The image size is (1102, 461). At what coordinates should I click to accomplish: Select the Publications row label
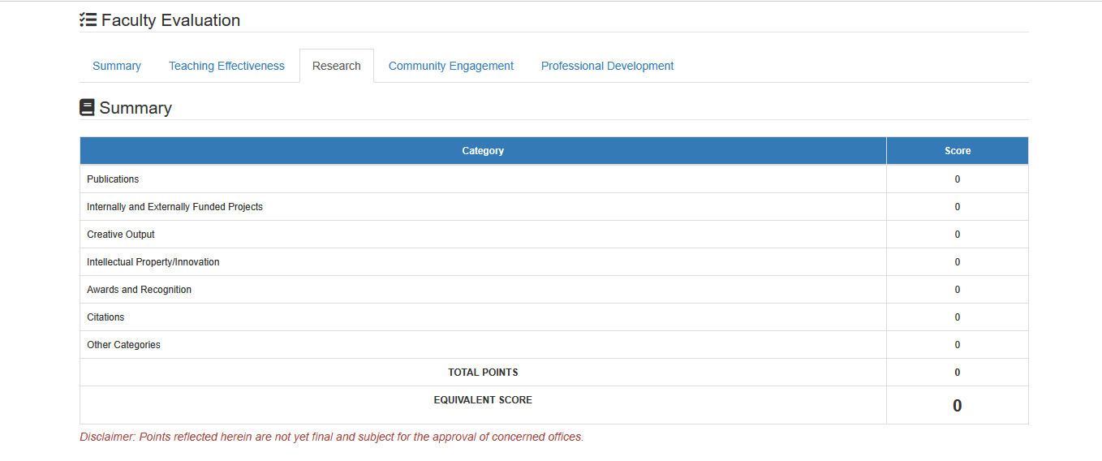tap(113, 179)
